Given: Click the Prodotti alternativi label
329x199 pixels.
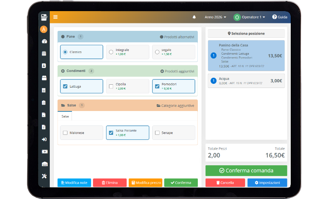Looking at the screenshot, I should click(x=177, y=37).
